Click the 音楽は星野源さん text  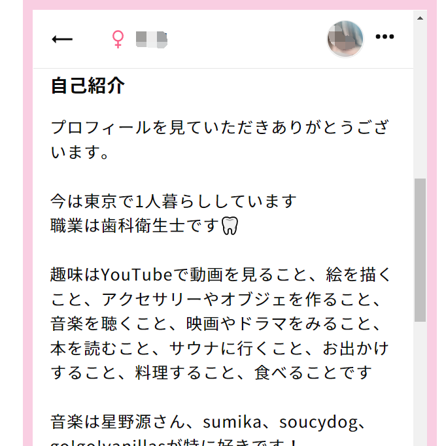118,422
